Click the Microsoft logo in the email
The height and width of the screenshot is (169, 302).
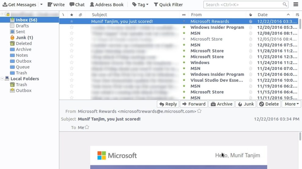pyautogui.click(x=117, y=155)
